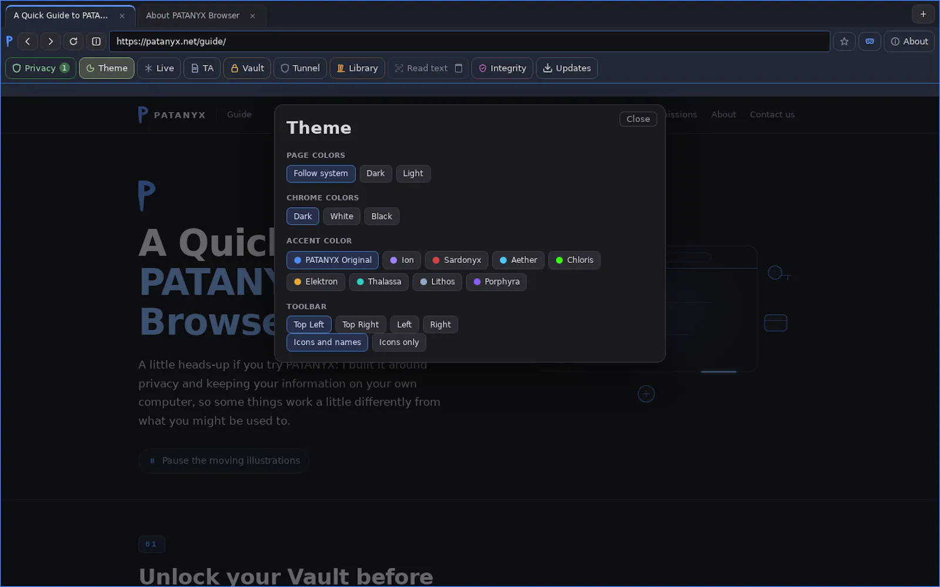
Task: Open the Integrity toolbar item
Action: tap(502, 68)
